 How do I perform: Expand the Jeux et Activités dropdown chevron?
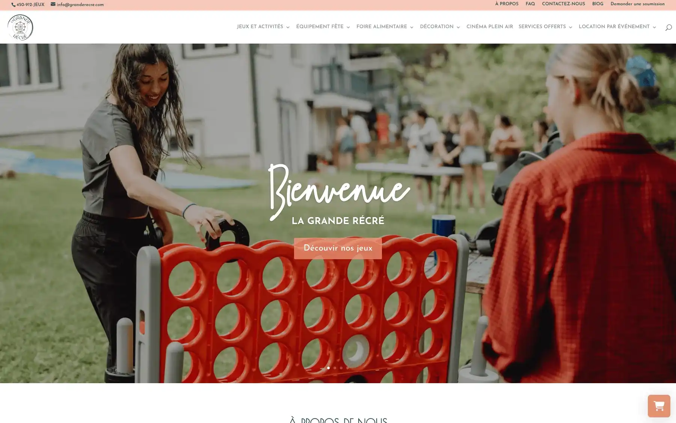[x=288, y=27]
